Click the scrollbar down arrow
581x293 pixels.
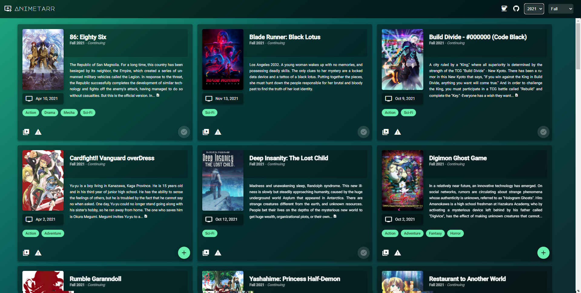click(x=578, y=291)
